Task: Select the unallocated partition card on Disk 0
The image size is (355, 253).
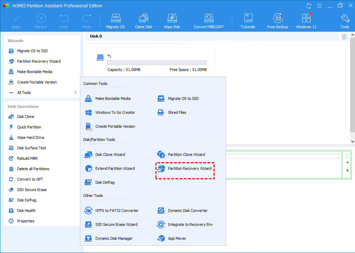Action: 153,62
